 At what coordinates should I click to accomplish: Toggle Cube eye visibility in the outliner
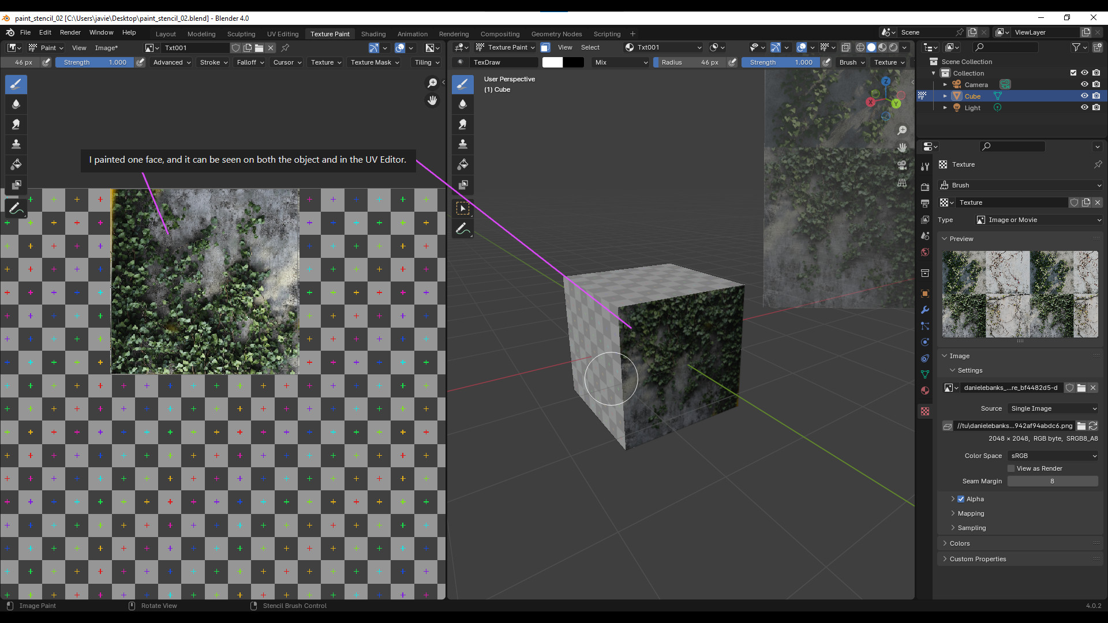[1084, 96]
